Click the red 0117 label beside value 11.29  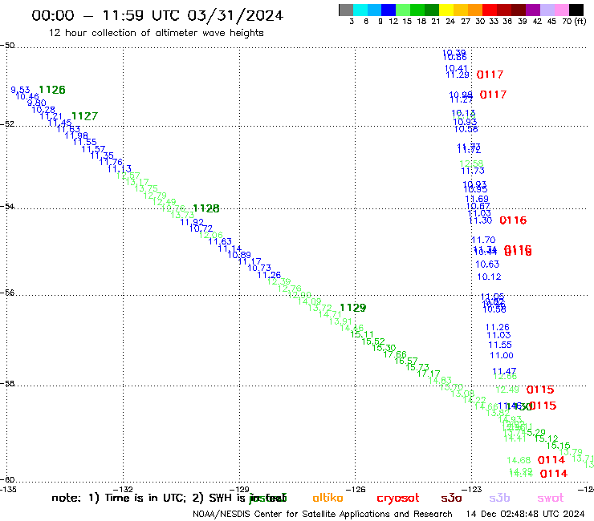(490, 75)
